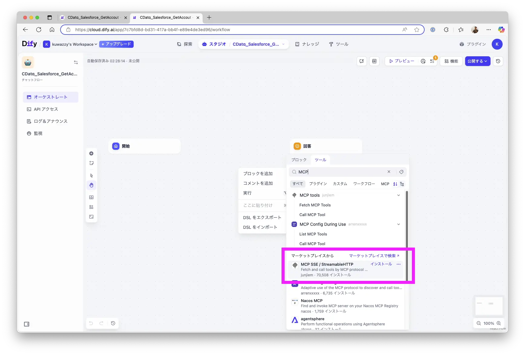Switch to the ブロック tab

pos(299,160)
